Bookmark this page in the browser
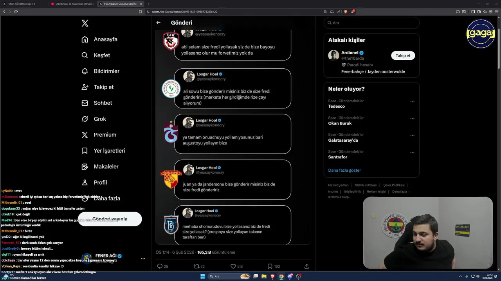Viewport: 501px width, 281px height. click(141, 12)
